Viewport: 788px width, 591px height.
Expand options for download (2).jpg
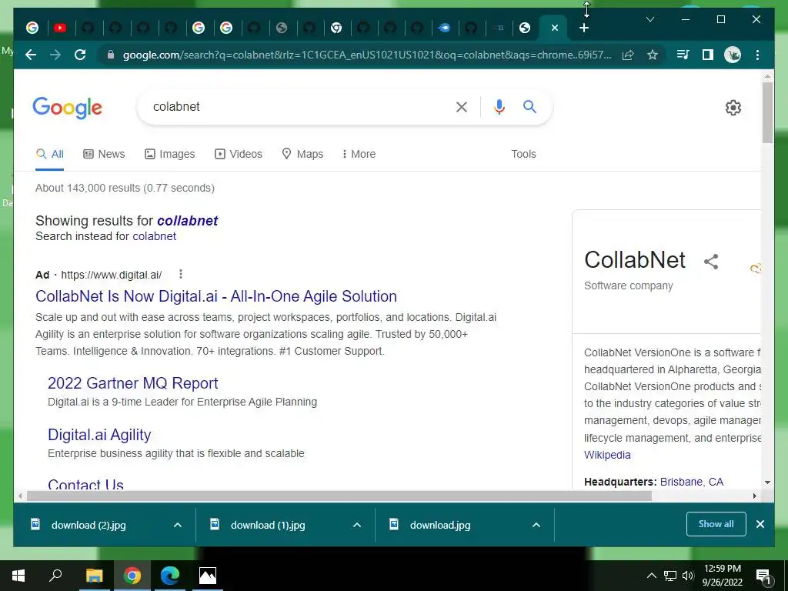tap(178, 525)
